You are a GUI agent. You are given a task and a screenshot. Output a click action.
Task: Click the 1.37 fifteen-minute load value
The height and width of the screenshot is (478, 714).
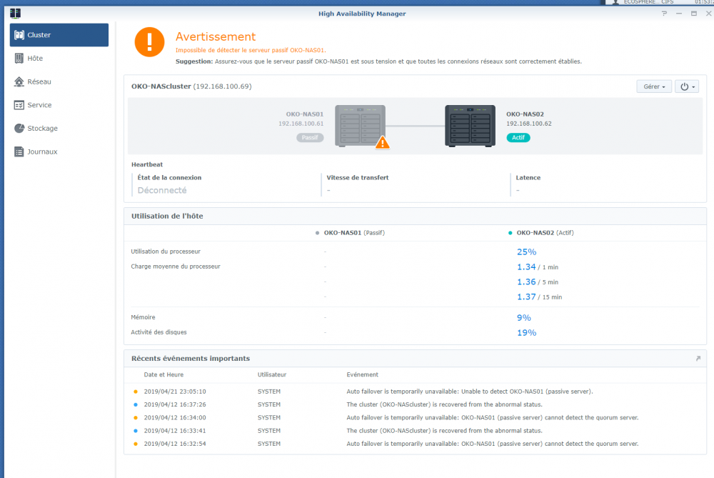[x=526, y=297]
